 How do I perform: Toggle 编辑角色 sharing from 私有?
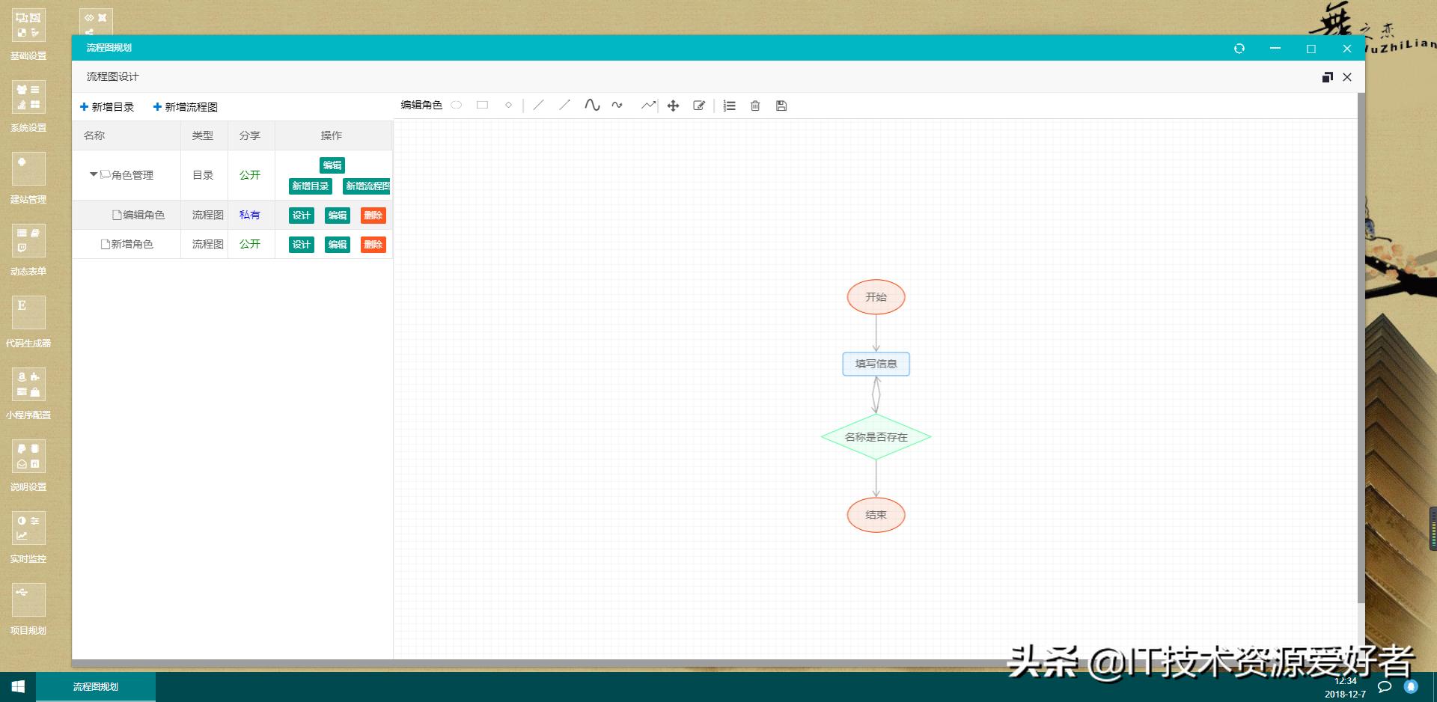click(x=250, y=215)
